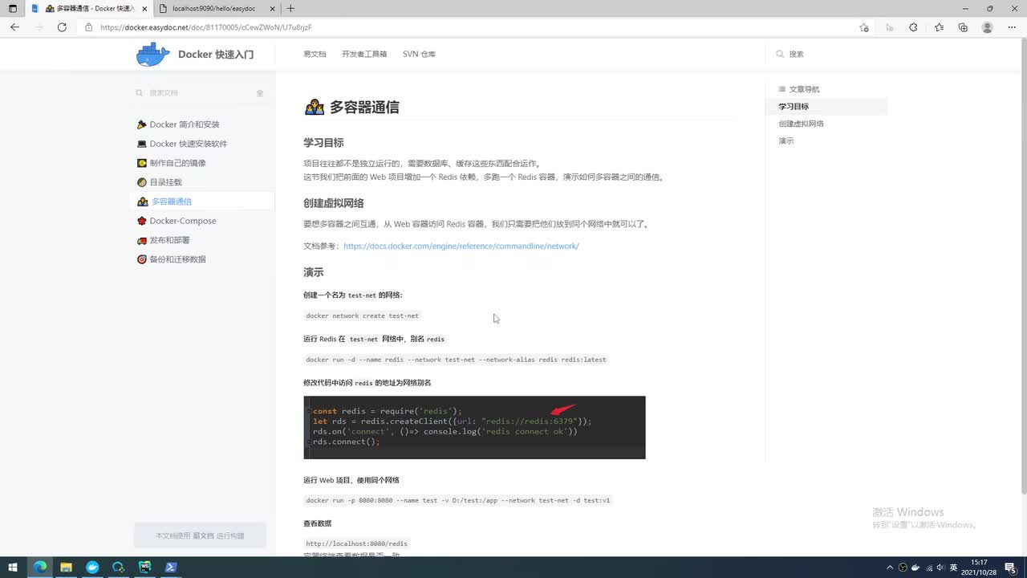
Task: Open docs.docker.com network reference link
Action: pyautogui.click(x=461, y=246)
